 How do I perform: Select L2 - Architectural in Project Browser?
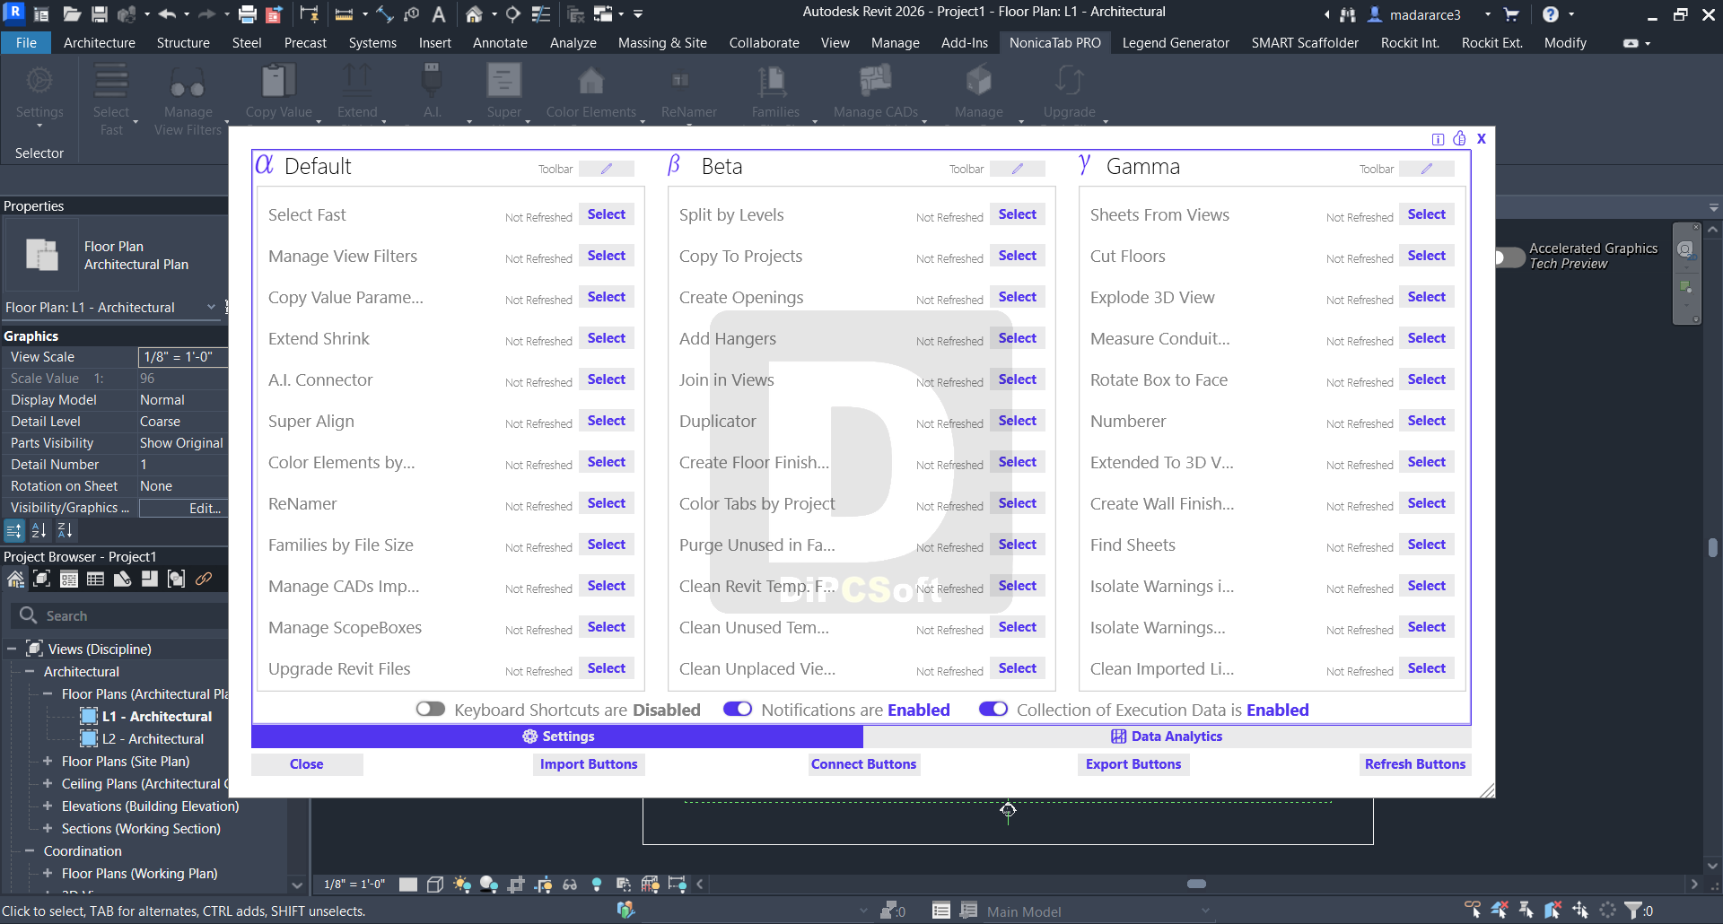[x=153, y=738]
